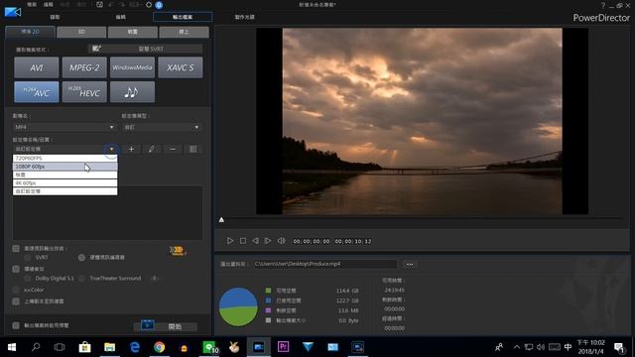Open the Capture module tab
This screenshot has width=635, height=357.
(x=55, y=17)
